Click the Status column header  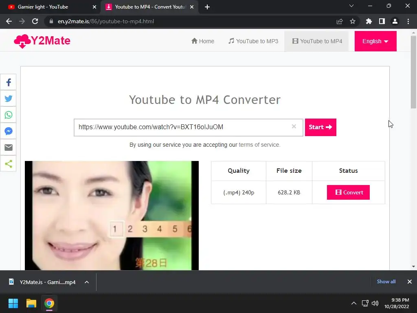pyautogui.click(x=348, y=171)
